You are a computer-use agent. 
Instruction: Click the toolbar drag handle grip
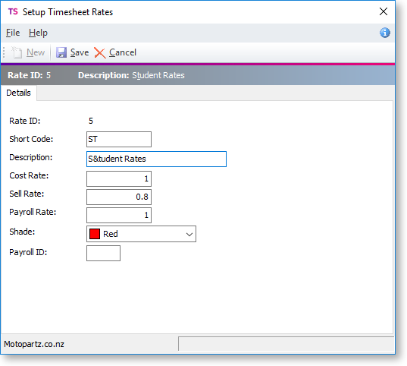point(4,52)
